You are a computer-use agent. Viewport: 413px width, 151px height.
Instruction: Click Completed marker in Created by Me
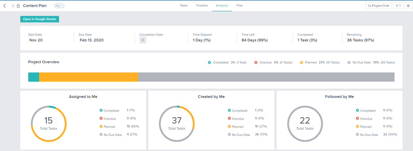tap(229, 110)
